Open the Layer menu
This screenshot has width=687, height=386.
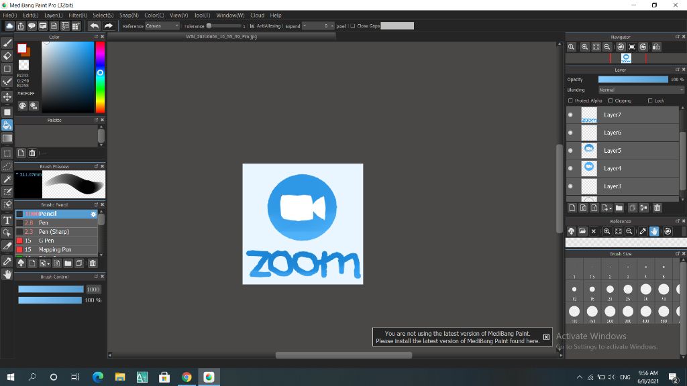click(x=54, y=15)
